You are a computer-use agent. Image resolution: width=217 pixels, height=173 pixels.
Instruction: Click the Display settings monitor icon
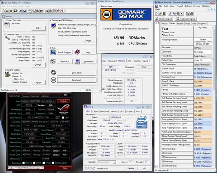tap(53, 26)
